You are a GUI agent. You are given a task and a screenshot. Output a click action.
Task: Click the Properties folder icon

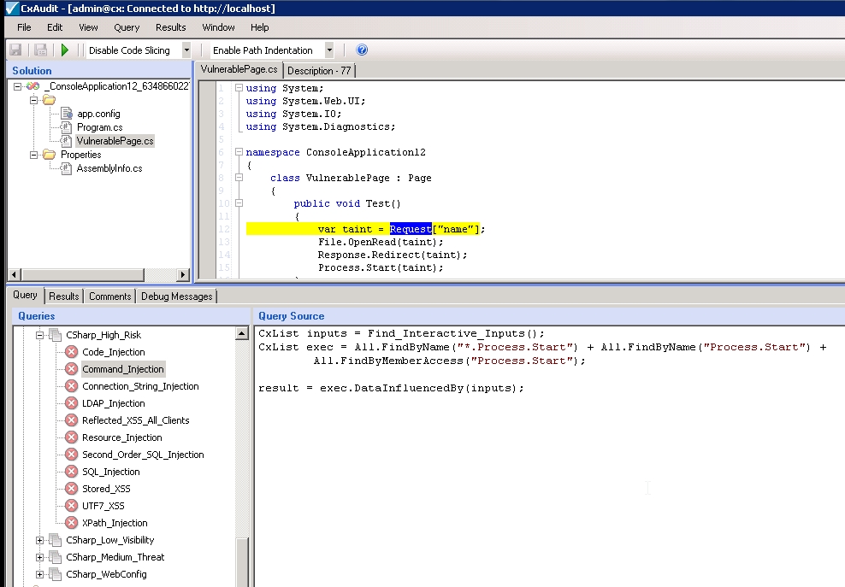[49, 154]
